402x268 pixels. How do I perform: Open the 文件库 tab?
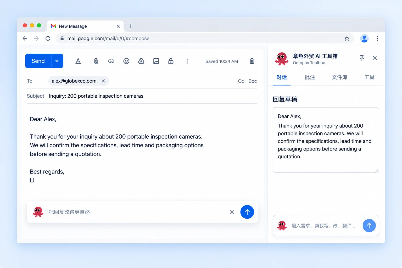tap(340, 77)
